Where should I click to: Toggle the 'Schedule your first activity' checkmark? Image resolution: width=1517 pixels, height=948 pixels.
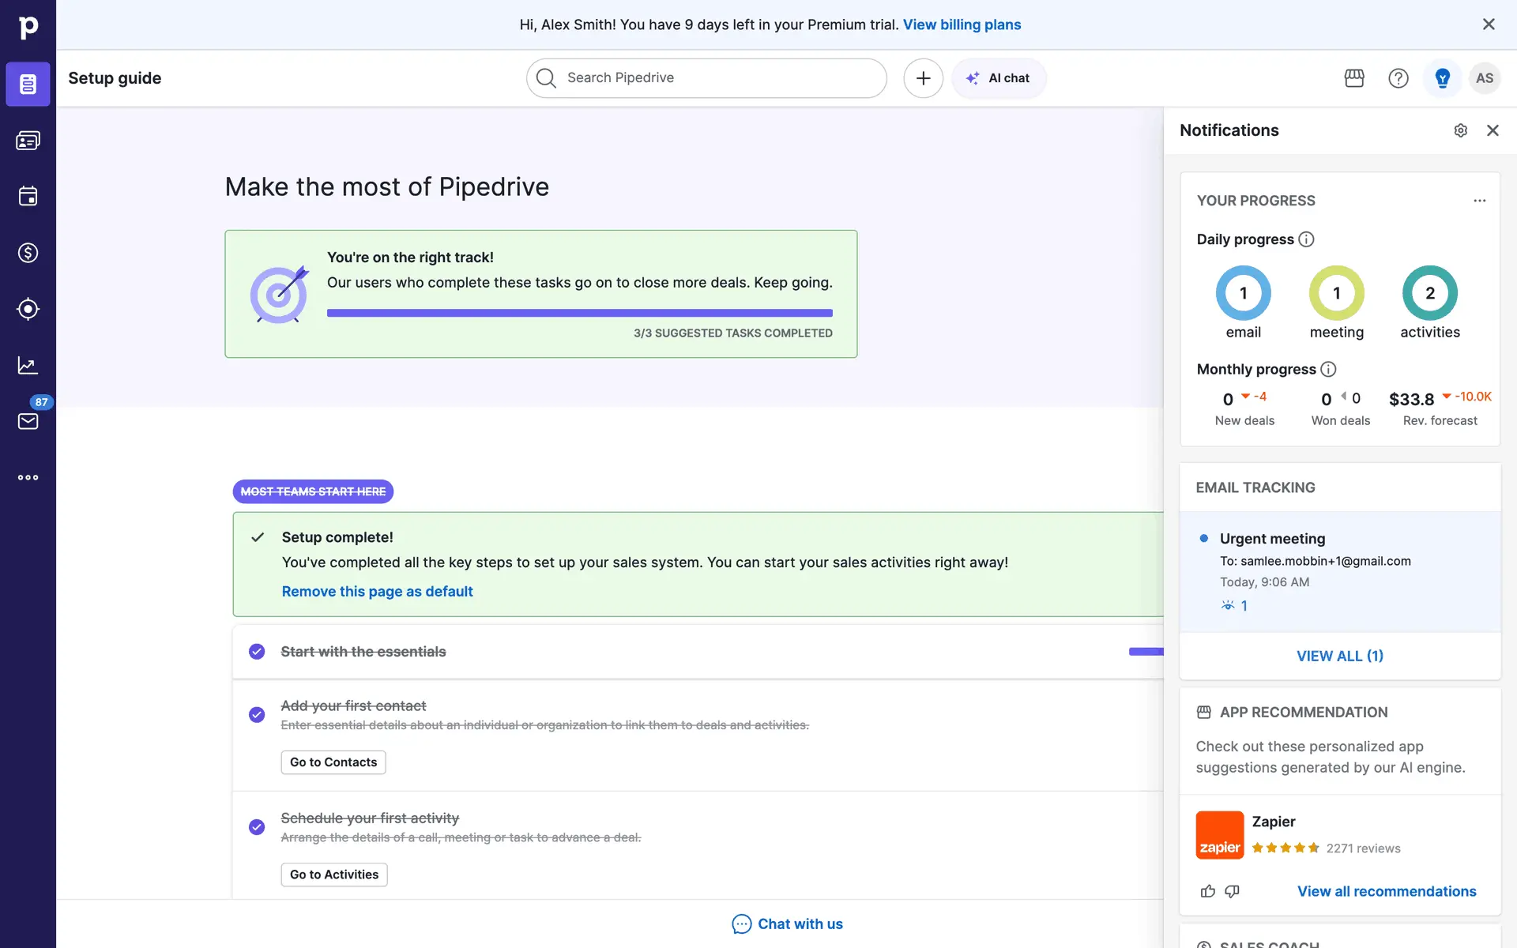coord(257,827)
